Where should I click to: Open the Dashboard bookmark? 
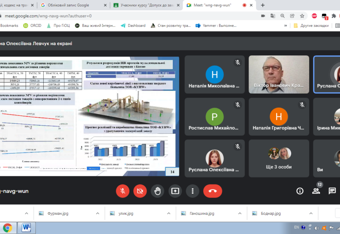tap(133, 25)
